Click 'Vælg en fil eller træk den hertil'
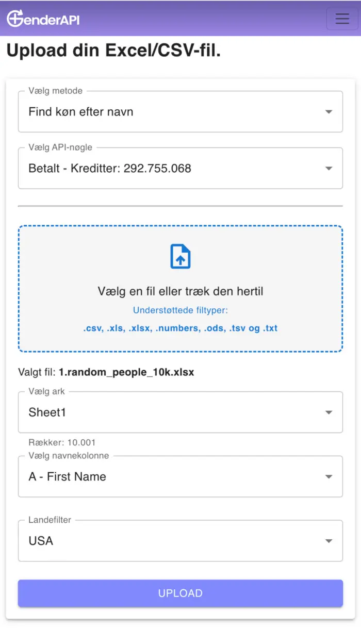The width and height of the screenshot is (361, 630). click(180, 291)
